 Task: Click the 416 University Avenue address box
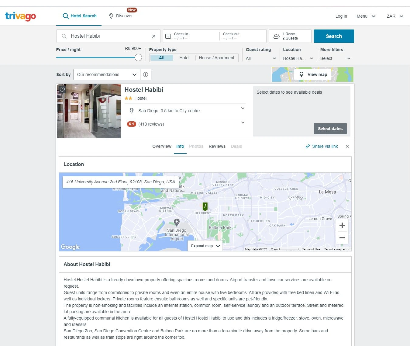click(121, 182)
